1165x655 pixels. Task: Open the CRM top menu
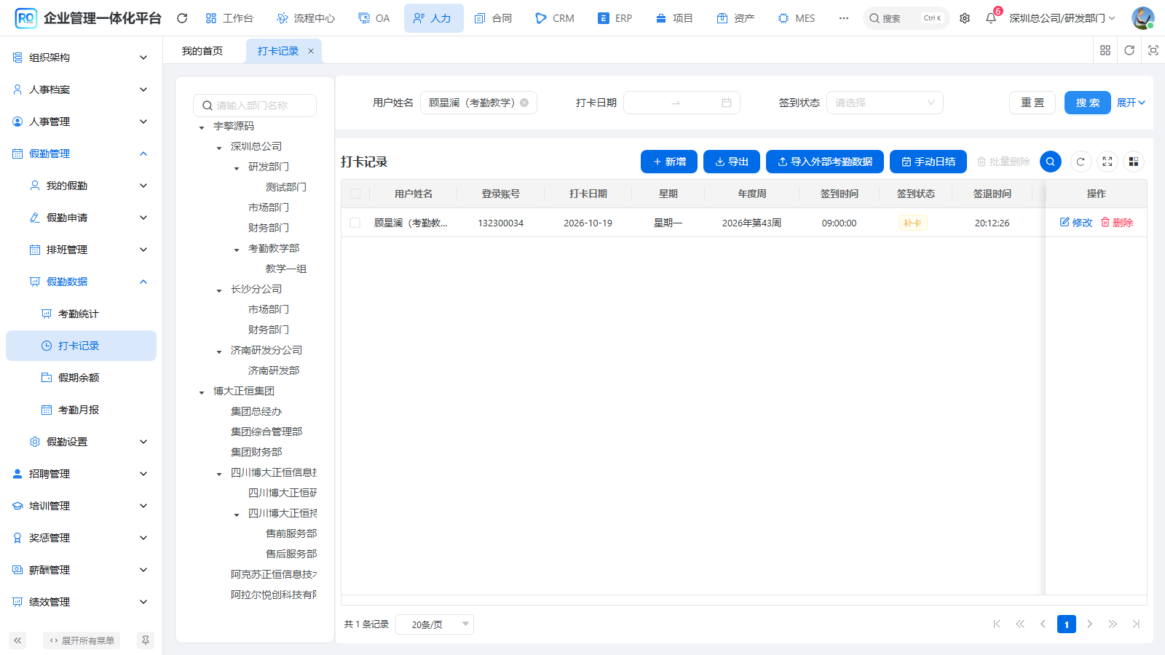click(554, 18)
